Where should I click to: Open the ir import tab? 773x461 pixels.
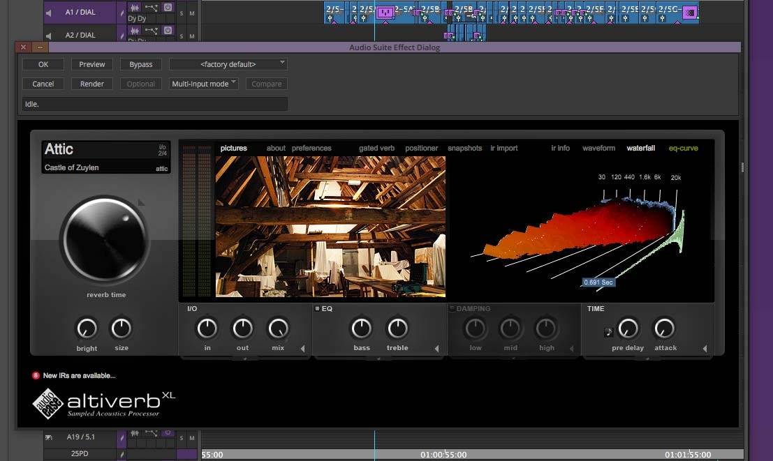pyautogui.click(x=504, y=149)
